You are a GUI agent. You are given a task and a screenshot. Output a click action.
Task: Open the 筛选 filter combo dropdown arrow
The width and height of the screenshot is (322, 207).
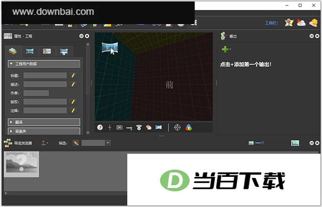coord(108,143)
